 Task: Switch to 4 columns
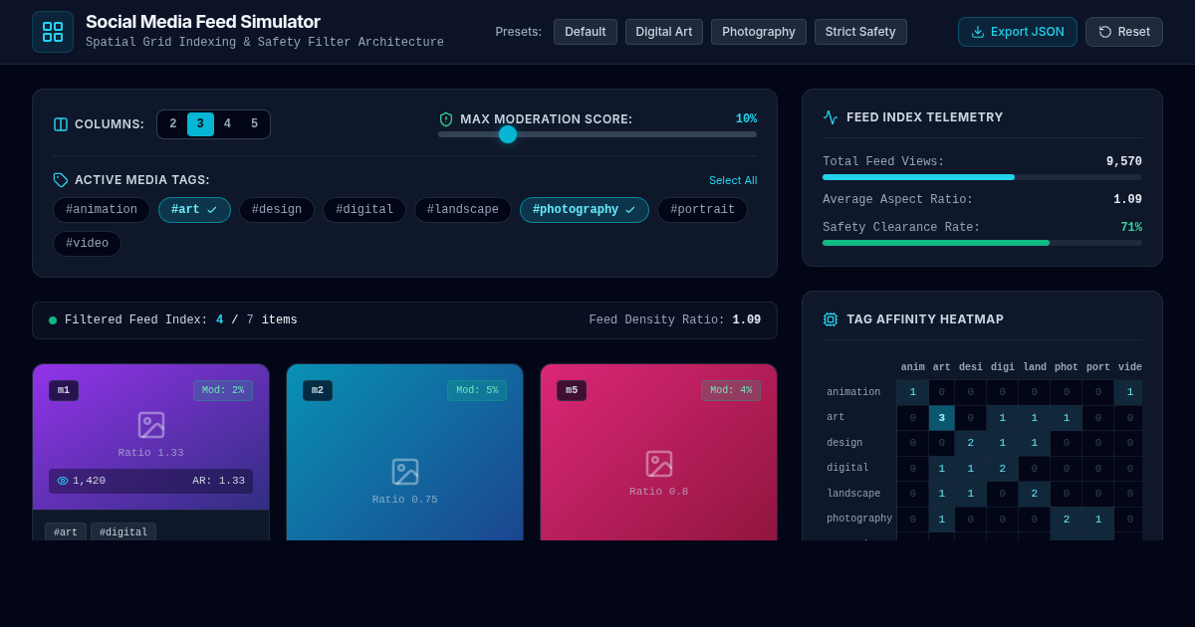(x=227, y=124)
